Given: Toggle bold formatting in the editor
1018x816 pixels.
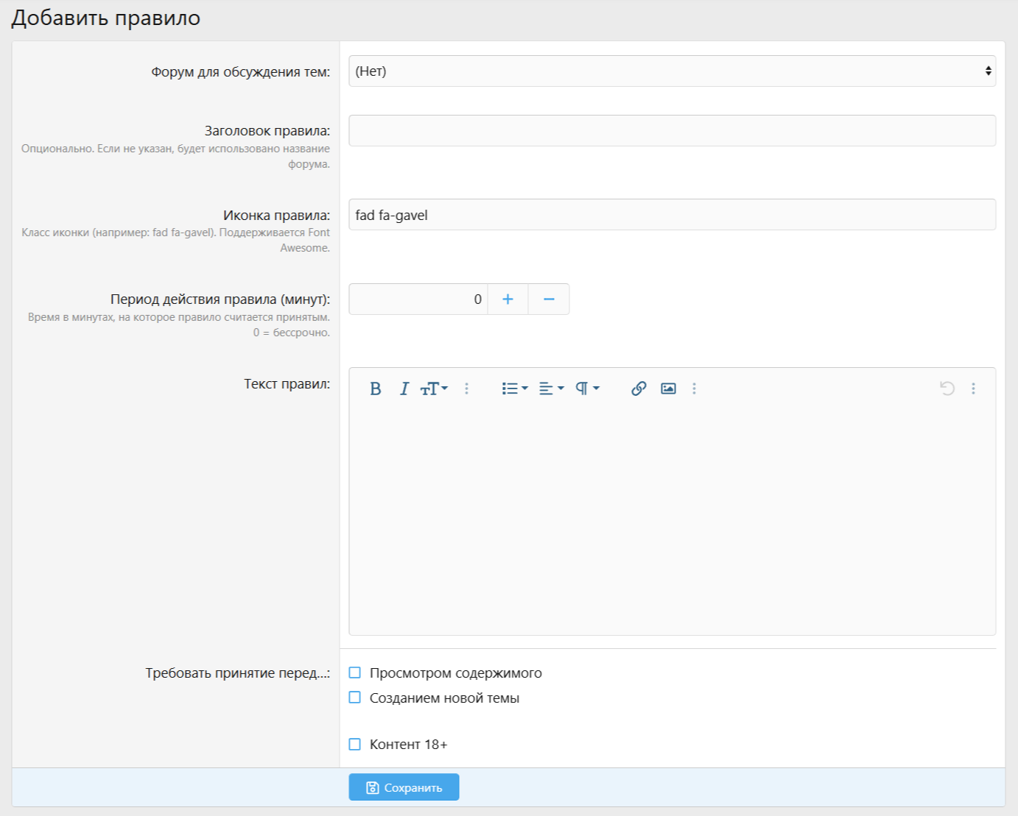Looking at the screenshot, I should click(375, 389).
